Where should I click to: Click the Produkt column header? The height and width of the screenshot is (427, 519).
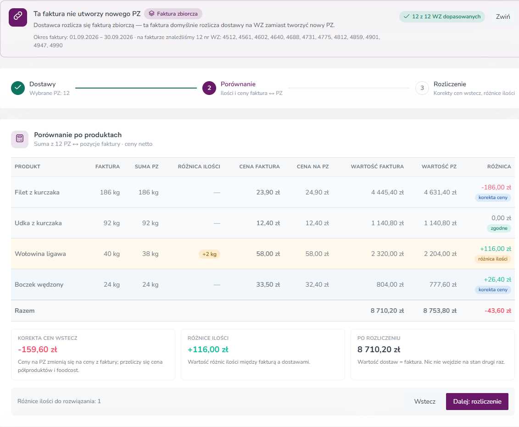[28, 166]
